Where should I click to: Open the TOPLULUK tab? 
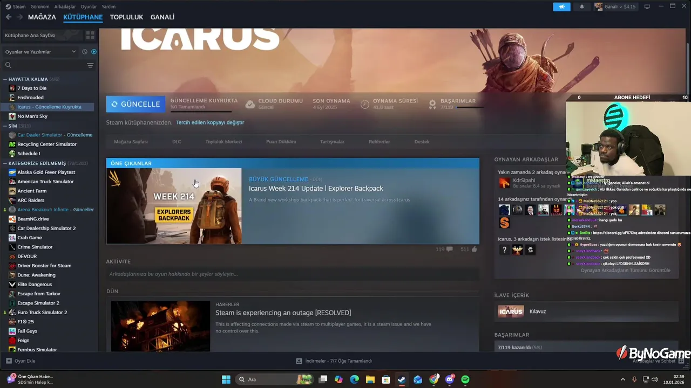(126, 17)
